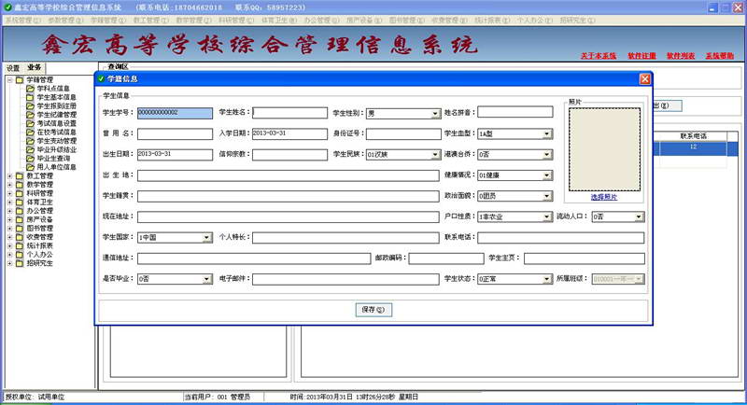Open the 招研究生 menu in menu bar

(577, 20)
